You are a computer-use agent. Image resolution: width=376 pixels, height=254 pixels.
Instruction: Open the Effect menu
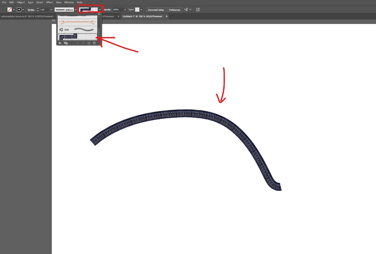click(x=50, y=2)
